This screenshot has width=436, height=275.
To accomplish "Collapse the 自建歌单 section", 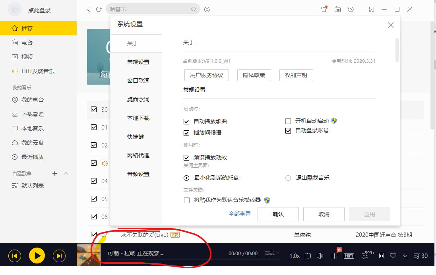I will click(66, 174).
